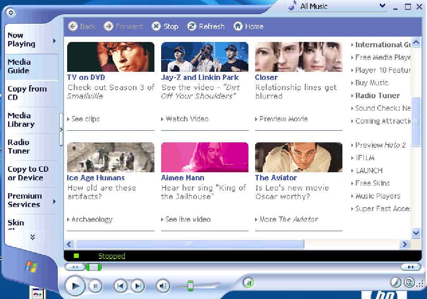Click the Back navigation icon
The width and height of the screenshot is (427, 299).
(73, 26)
